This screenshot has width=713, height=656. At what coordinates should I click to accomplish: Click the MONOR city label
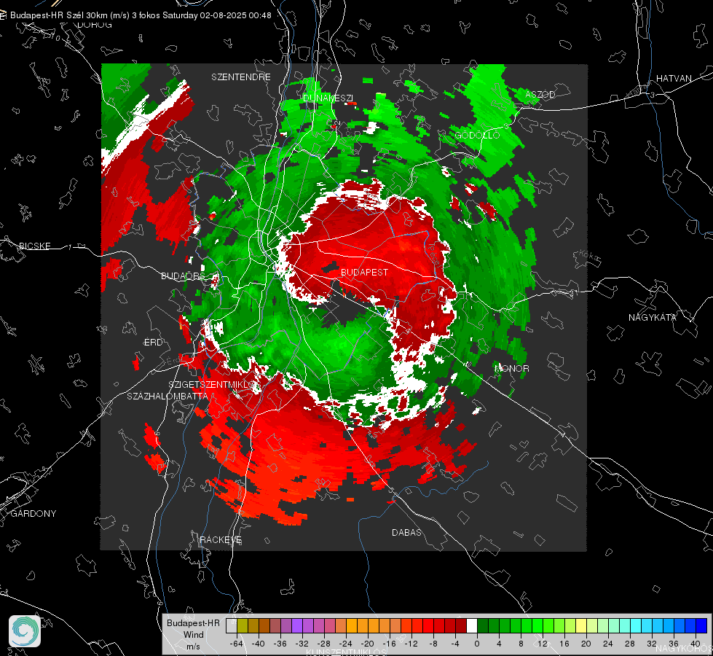tap(511, 368)
